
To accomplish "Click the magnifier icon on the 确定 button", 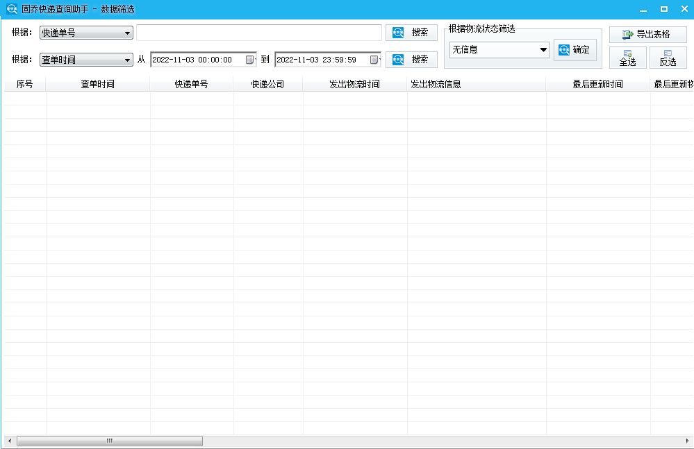I will tap(565, 49).
